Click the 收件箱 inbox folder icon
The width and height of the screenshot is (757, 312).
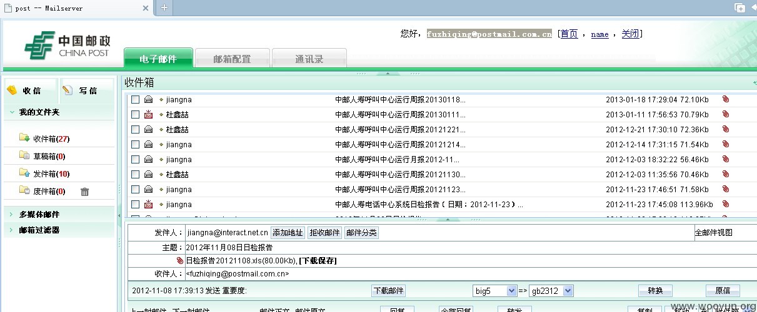(x=24, y=137)
